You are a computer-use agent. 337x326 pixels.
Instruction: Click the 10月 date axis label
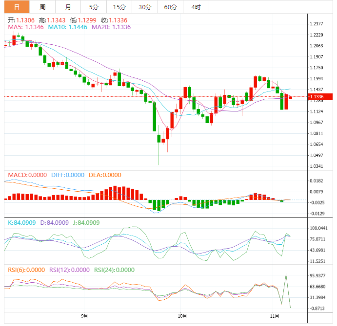182,316
